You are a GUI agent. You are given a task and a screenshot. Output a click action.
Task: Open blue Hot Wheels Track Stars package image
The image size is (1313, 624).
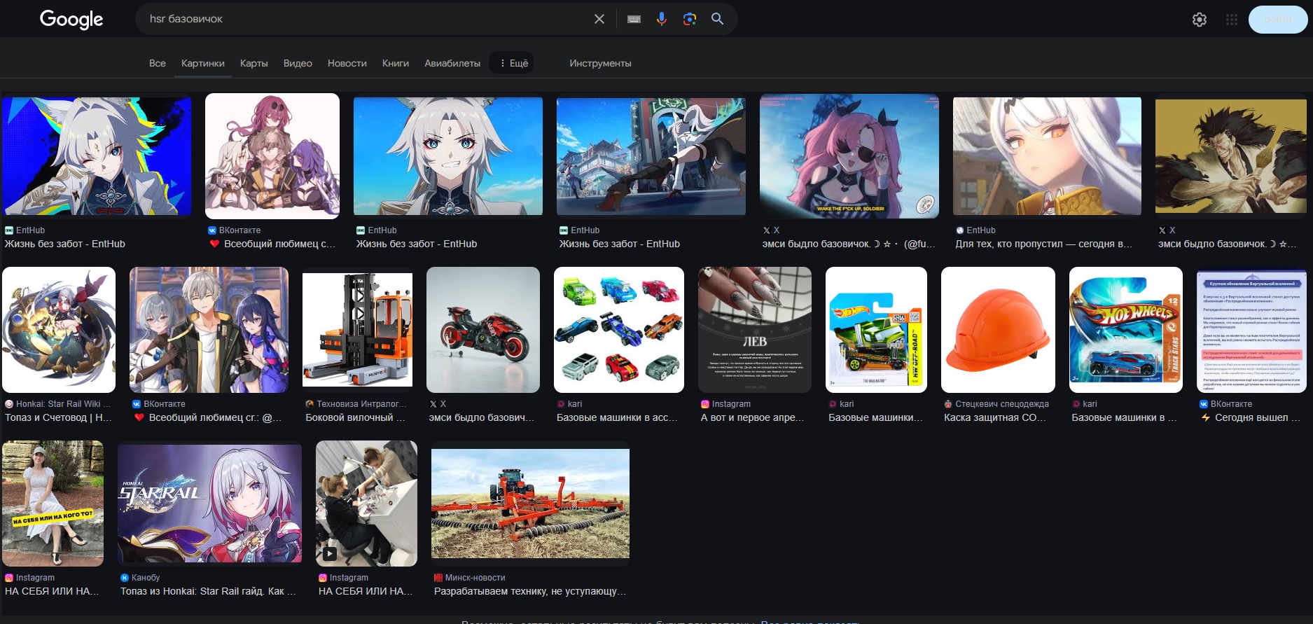pos(1125,330)
